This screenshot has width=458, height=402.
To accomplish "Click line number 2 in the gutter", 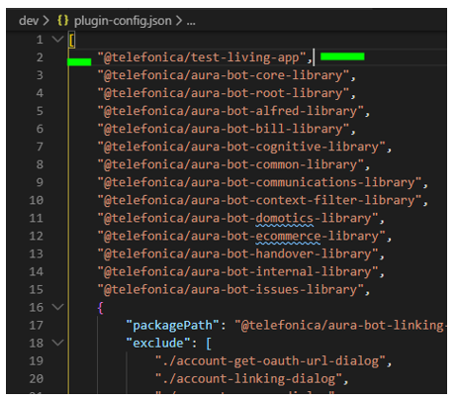I will click(40, 57).
